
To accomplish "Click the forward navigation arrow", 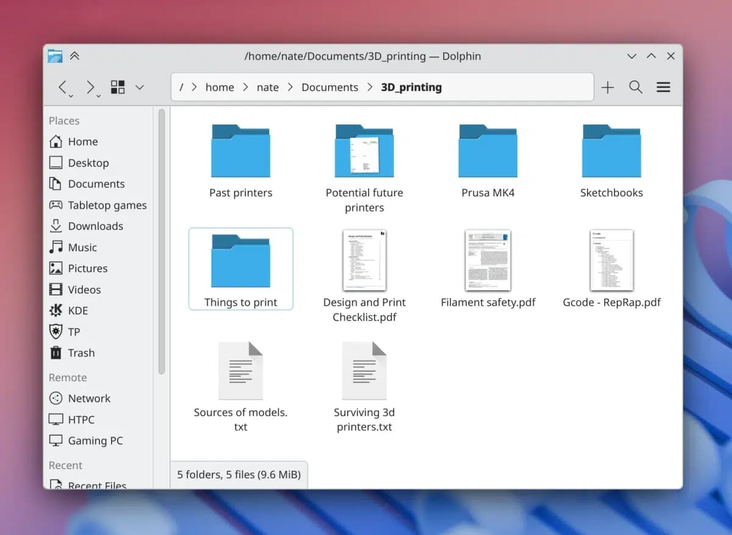I will 90,87.
